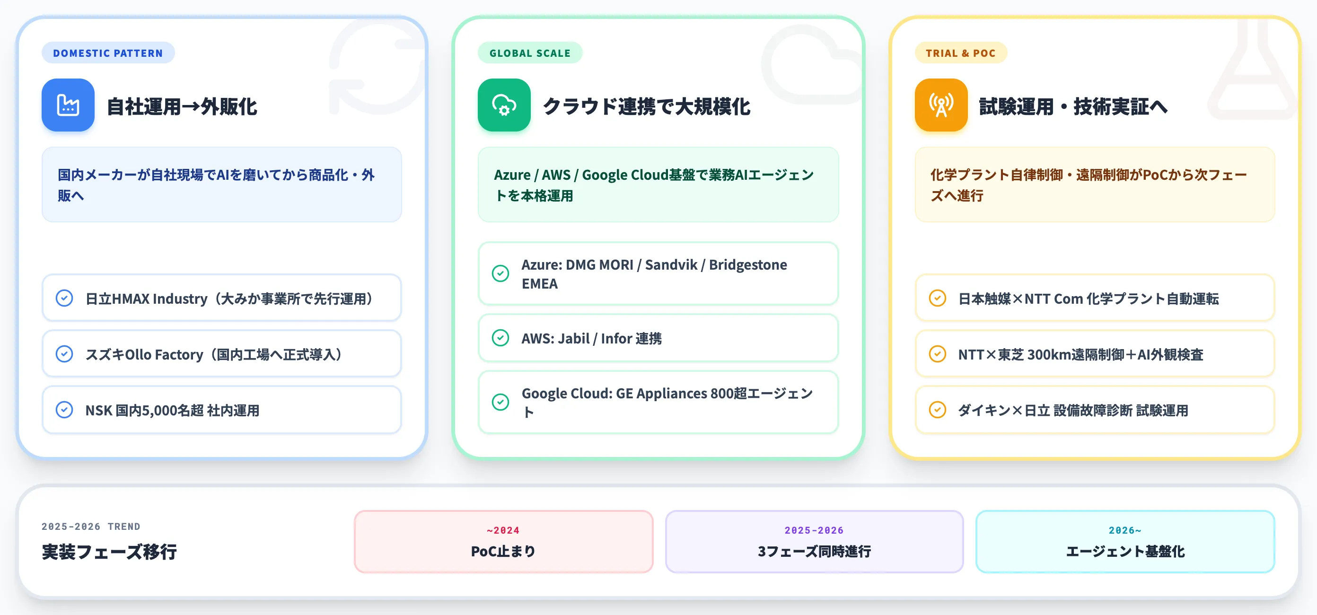The height and width of the screenshot is (615, 1317).
Task: Click the summary Azure / AWS / Google Cloud基盤
Action: 658,184
